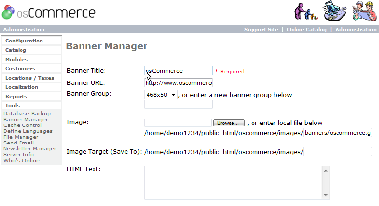The width and height of the screenshot is (379, 206).
Task: Open File Manager under Tools
Action: (21, 137)
